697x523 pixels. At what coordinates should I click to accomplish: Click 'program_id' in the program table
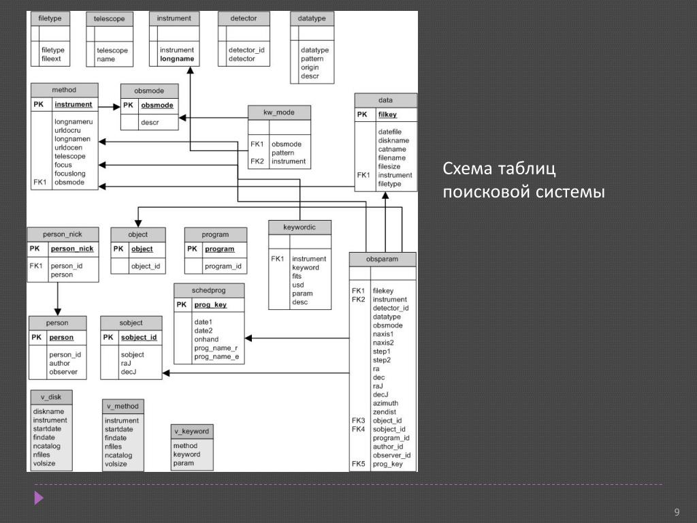[x=223, y=266]
